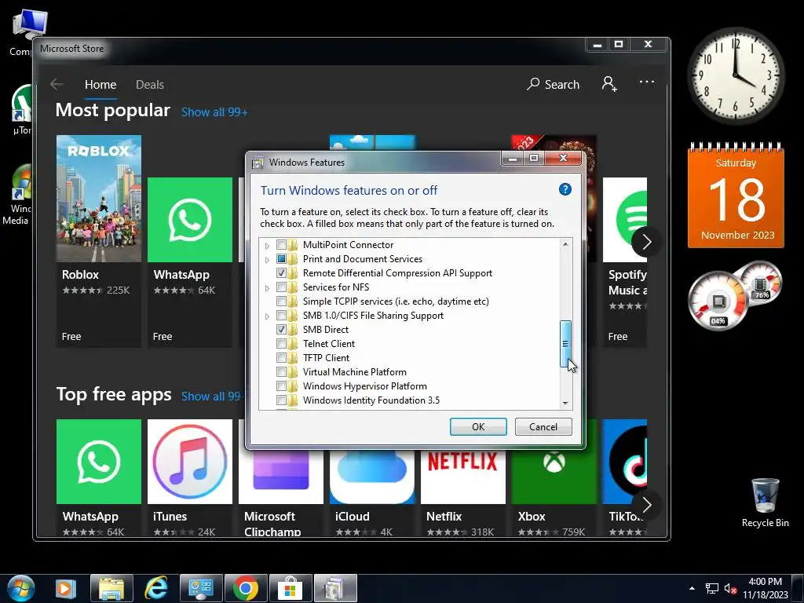
Task: Open Show all link for Top free apps
Action: (x=210, y=397)
